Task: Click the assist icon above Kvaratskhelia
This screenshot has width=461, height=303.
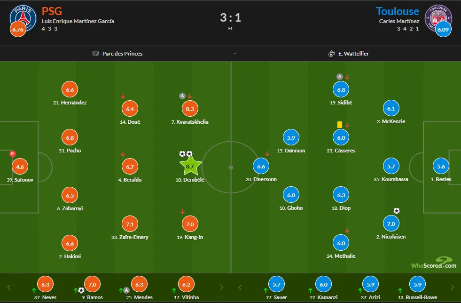Action: click(x=182, y=96)
